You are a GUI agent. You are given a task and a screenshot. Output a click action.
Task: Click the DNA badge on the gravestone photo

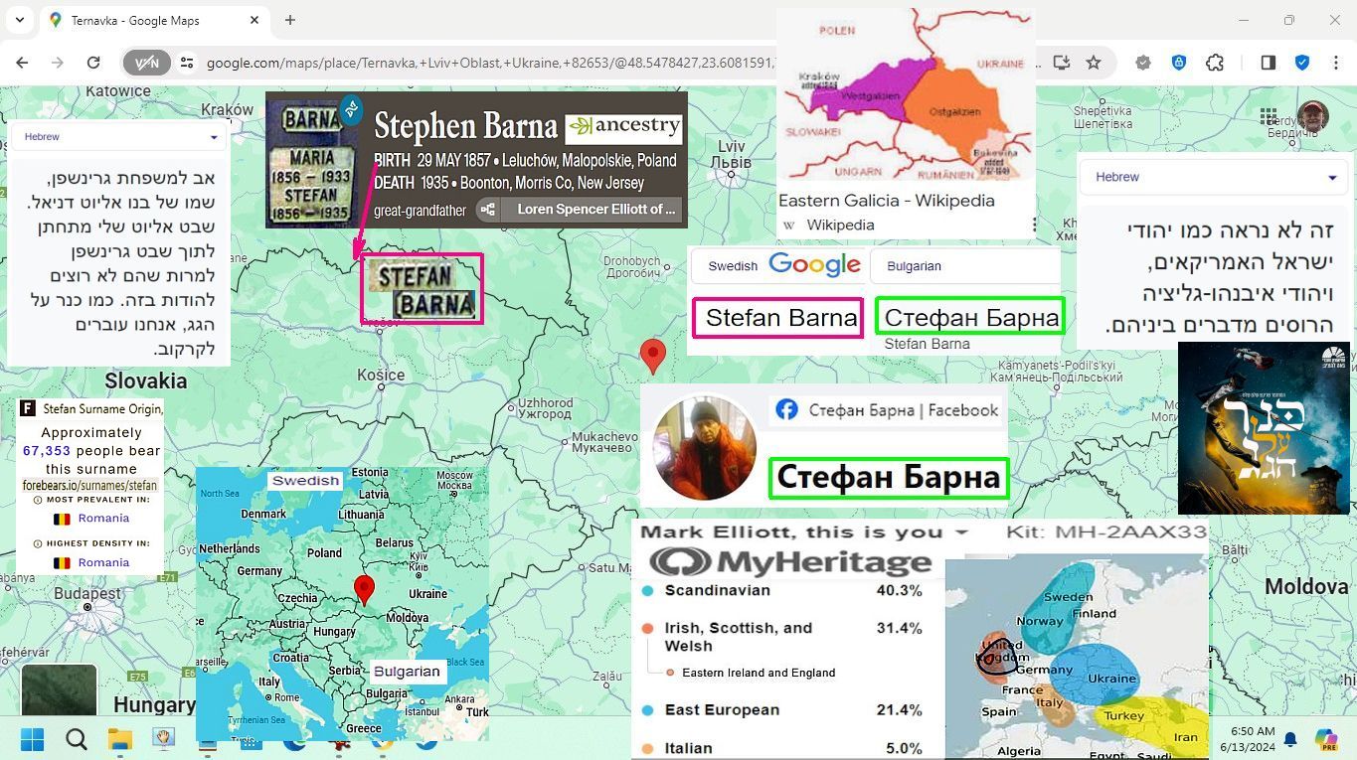pyautogui.click(x=351, y=108)
